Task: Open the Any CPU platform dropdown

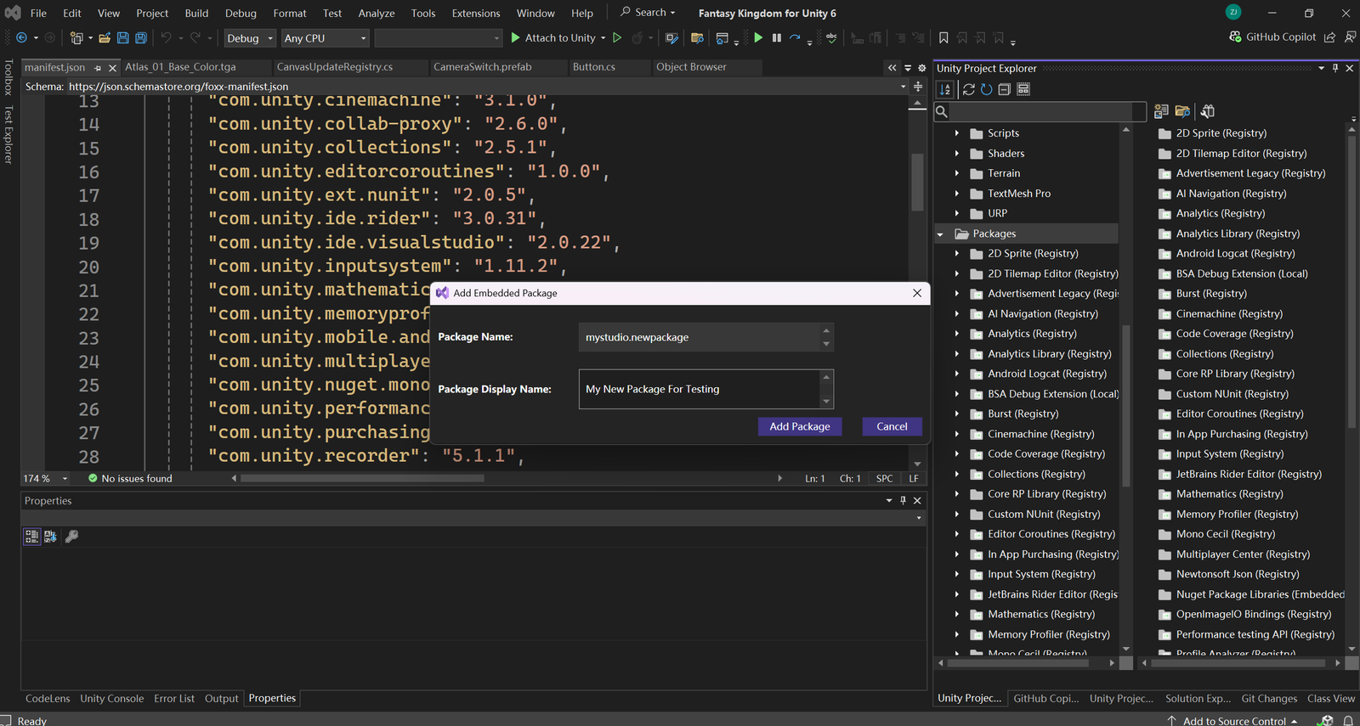Action: 325,38
